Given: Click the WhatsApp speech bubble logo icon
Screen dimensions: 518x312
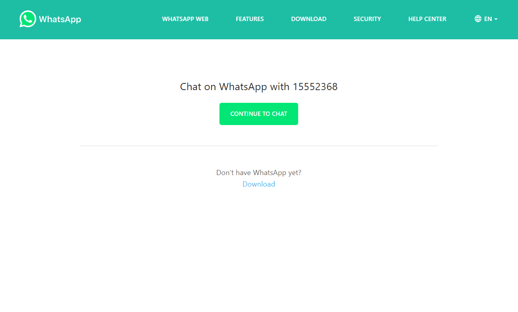Looking at the screenshot, I should (28, 19).
